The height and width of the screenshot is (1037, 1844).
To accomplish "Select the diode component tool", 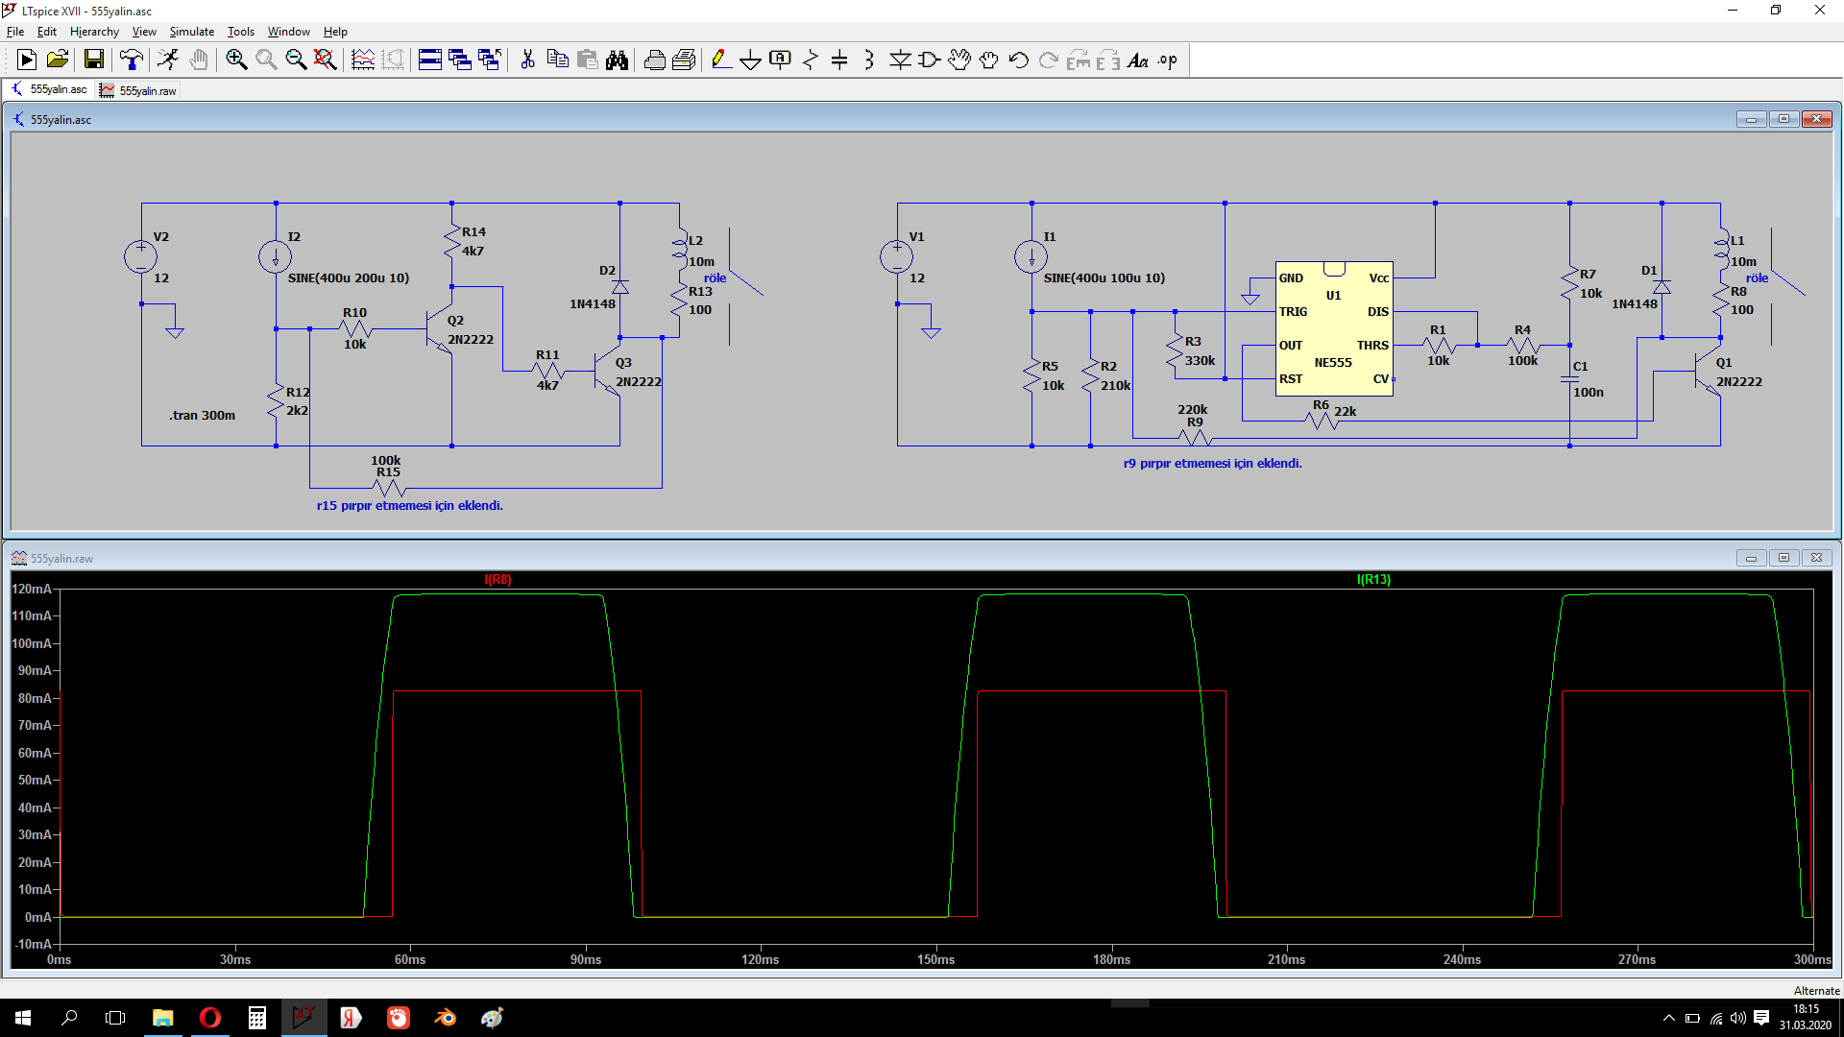I will [900, 60].
